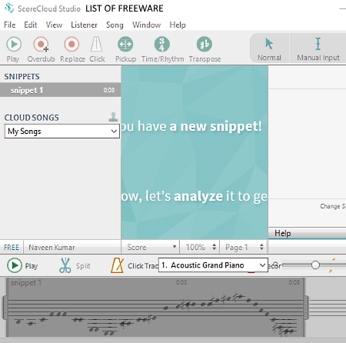Image resolution: width=346 pixels, height=343 pixels.
Task: Switch to Manual Input mode
Action: pyautogui.click(x=318, y=48)
